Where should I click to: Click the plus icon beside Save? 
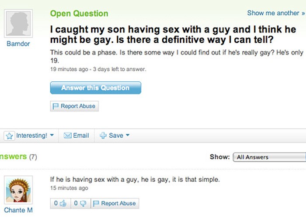point(103,135)
